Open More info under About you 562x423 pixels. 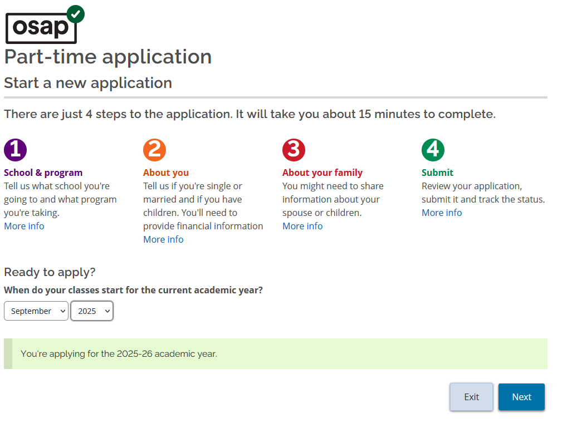click(163, 239)
